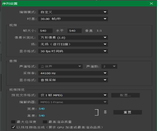The image size is (157, 131).
Task: Open the 编解码器 dropdown MPEG I-Frame
Action: click(73, 102)
